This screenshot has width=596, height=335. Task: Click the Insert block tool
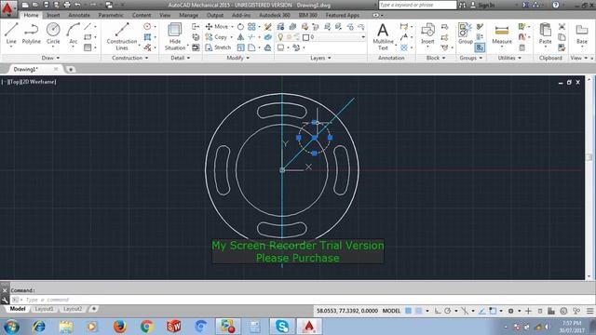[427, 33]
